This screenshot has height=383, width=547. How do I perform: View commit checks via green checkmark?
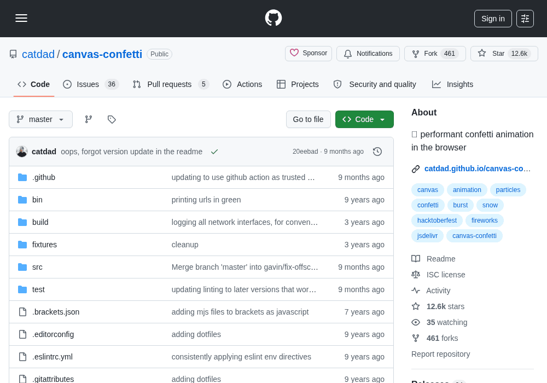point(214,152)
